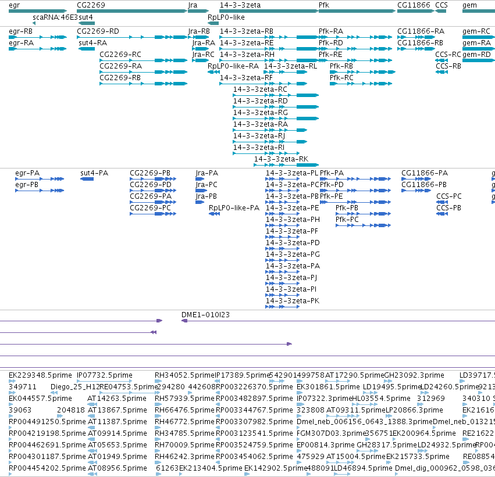The height and width of the screenshot is (477, 495).
Task: Click the RpLP0-like-RA transcript
Action: tap(213, 72)
